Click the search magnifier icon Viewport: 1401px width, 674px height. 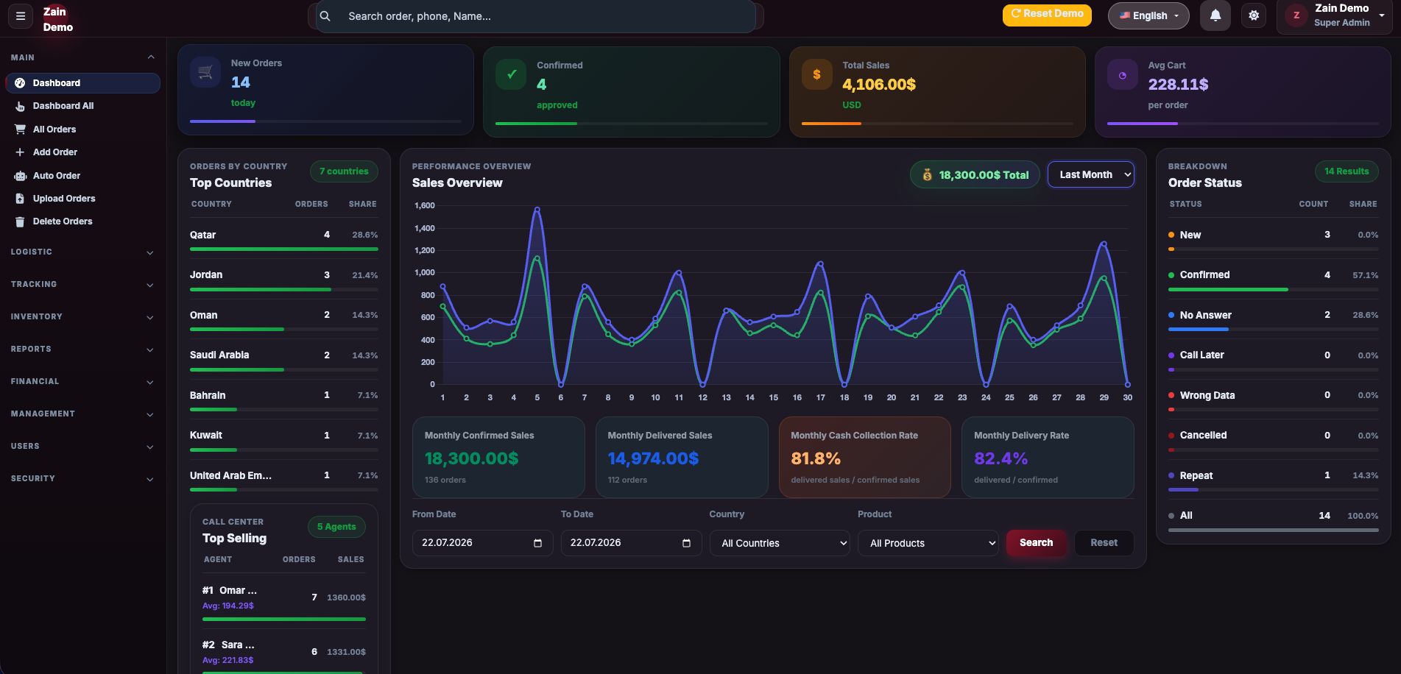click(325, 16)
